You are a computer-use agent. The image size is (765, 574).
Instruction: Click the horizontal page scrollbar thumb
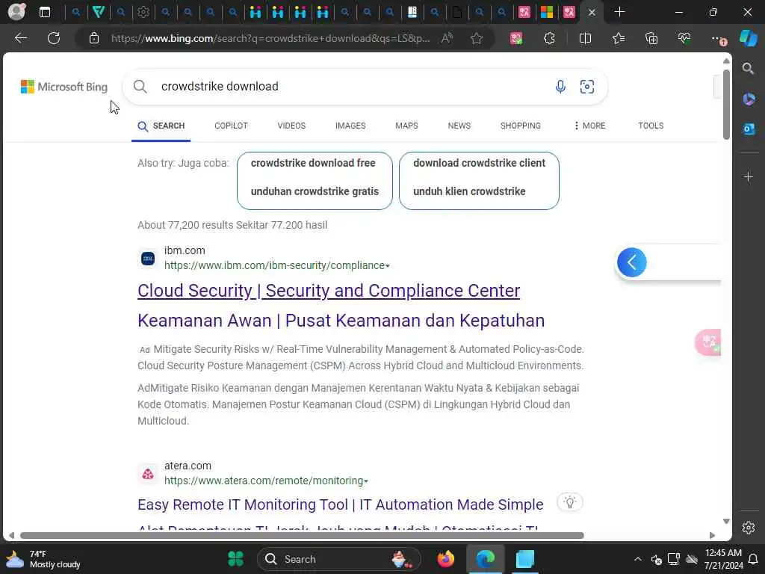(x=302, y=535)
